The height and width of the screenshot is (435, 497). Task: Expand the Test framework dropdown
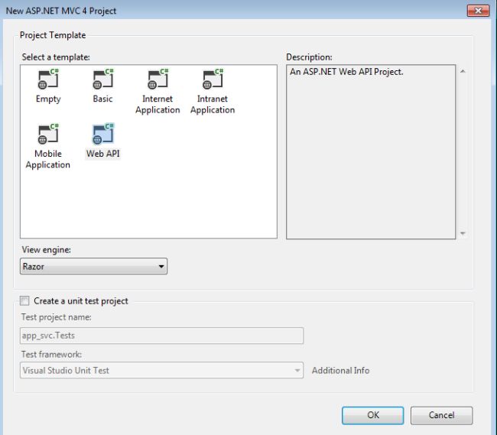(297, 371)
